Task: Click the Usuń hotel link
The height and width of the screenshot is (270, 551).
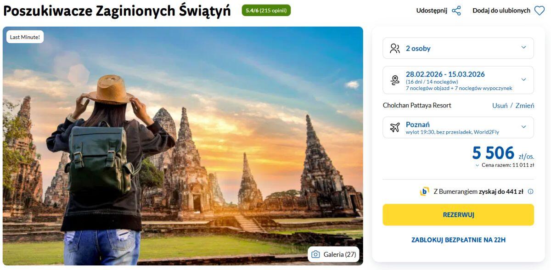Action: [500, 106]
